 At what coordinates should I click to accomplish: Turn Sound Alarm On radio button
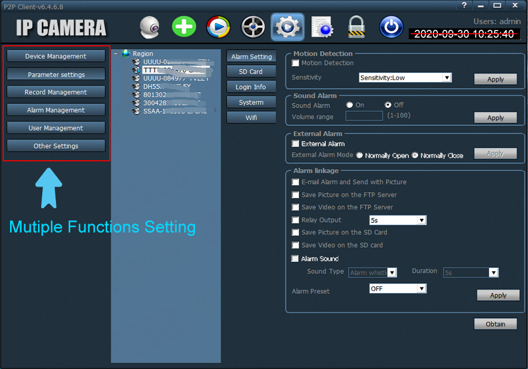click(350, 105)
